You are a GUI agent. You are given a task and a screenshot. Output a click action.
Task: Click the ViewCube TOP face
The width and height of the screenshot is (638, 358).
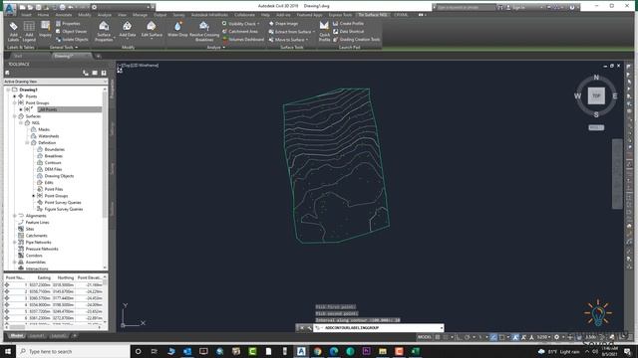tap(596, 95)
